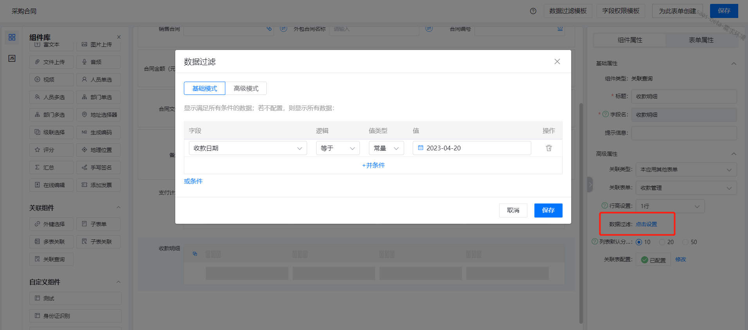Image resolution: width=748 pixels, height=330 pixels.
Task: Add 文件上传 component
Action: tap(51, 62)
